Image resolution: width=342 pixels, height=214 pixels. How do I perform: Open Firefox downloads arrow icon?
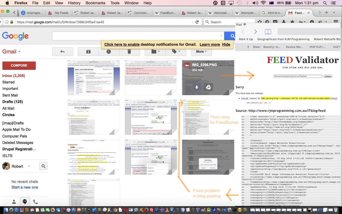pos(284,22)
